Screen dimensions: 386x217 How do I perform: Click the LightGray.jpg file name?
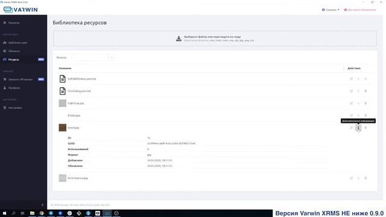75,103
